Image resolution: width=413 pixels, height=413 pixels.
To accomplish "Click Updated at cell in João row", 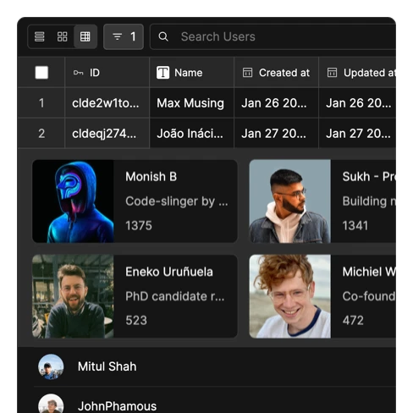I will (358, 134).
